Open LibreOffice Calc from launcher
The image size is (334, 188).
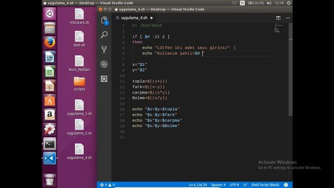50,72
